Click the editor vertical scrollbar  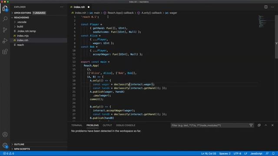[276, 37]
